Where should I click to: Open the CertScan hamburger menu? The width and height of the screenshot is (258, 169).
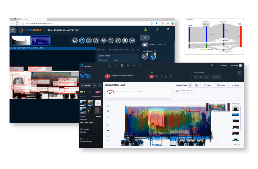pos(13,30)
